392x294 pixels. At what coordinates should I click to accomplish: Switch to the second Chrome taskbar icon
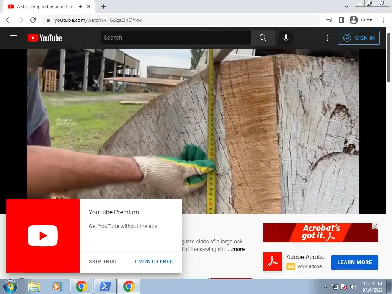[129, 286]
